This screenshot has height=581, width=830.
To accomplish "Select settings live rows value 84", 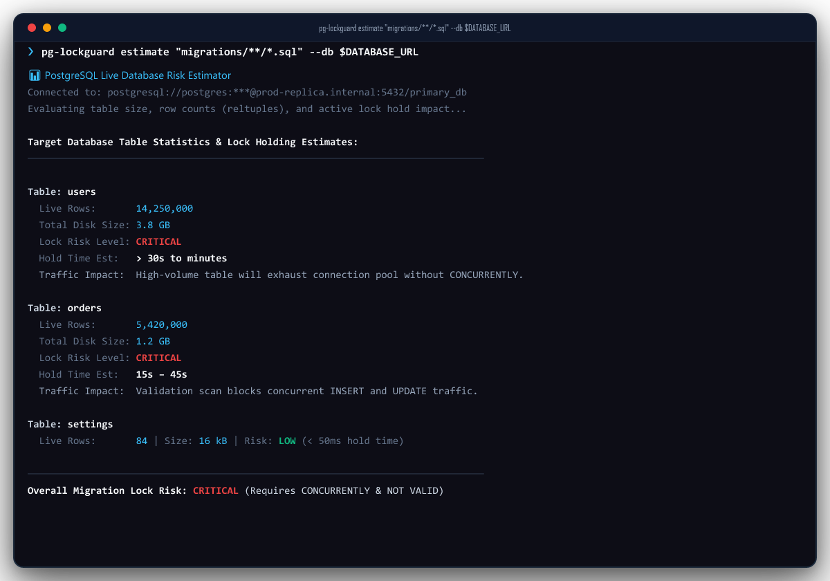I will point(142,441).
